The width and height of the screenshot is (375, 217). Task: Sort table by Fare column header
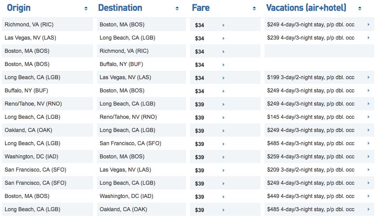pos(200,8)
